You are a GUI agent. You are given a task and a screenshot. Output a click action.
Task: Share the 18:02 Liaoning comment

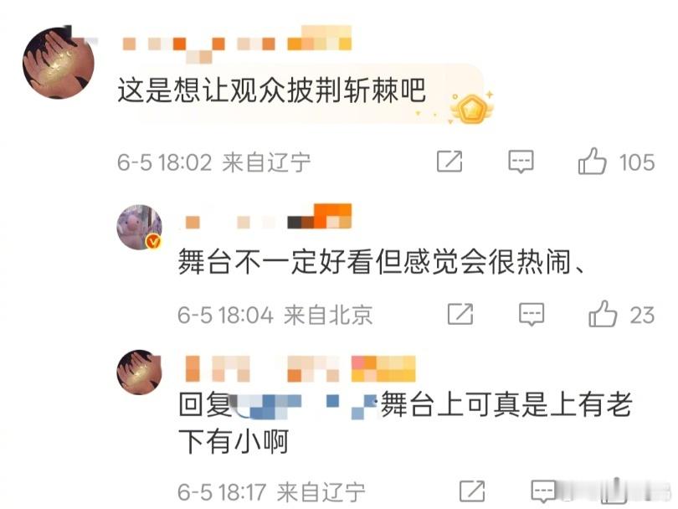[449, 162]
